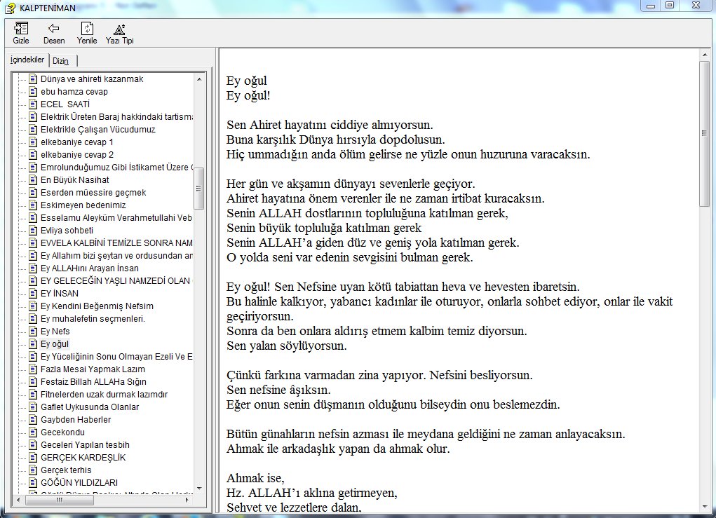Click the page icon beside ECEL SAATİ

click(x=32, y=104)
